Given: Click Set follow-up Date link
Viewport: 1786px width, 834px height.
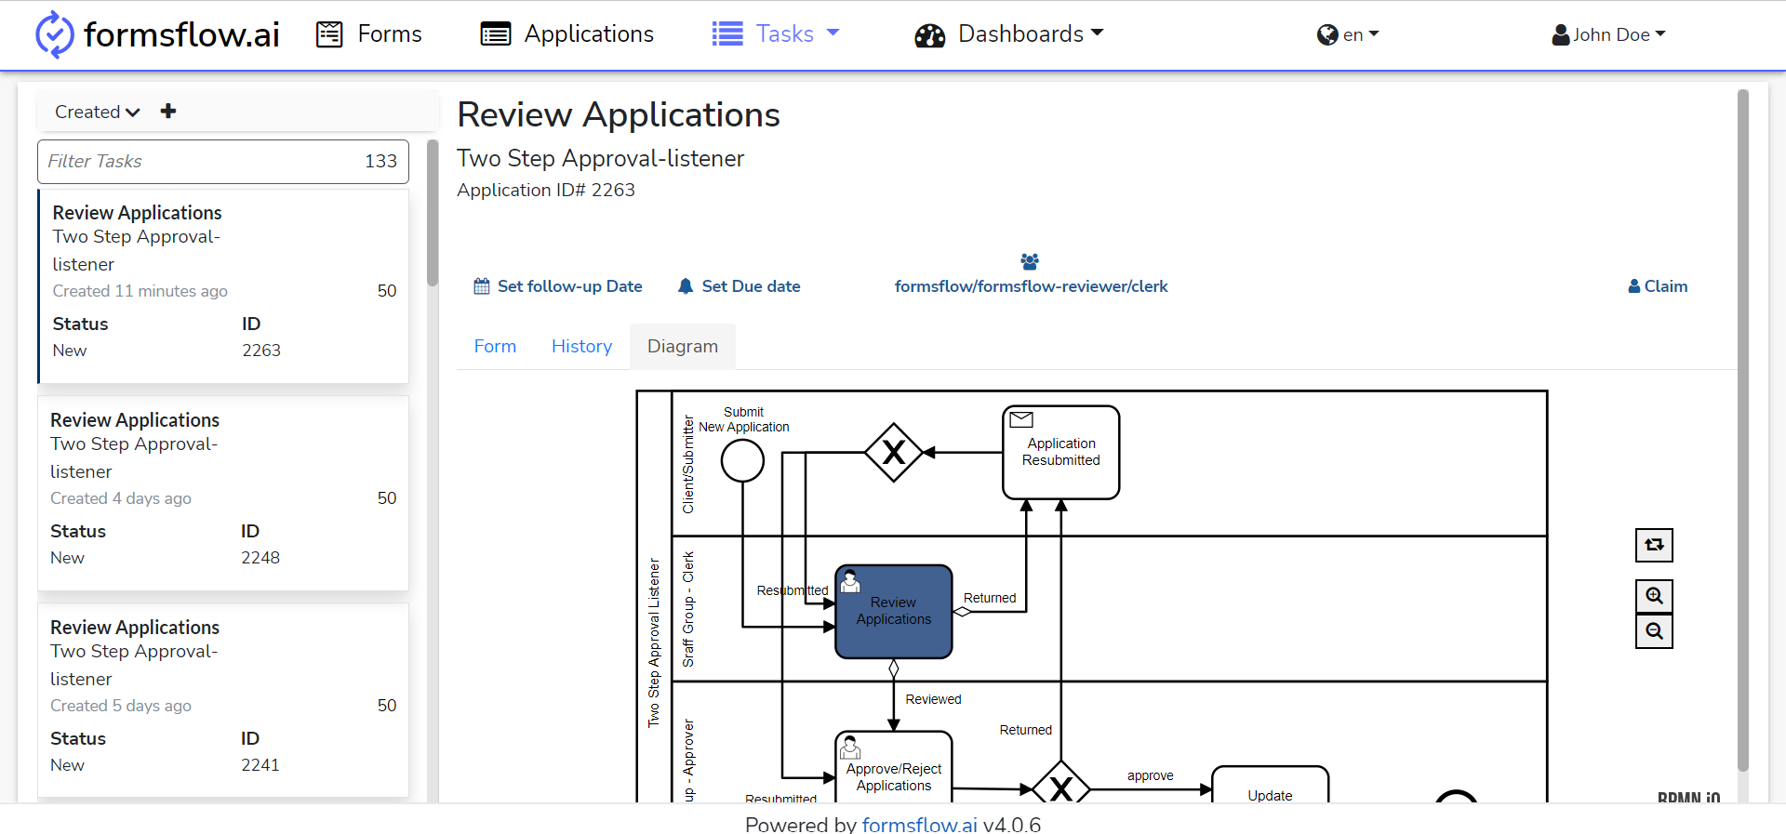Looking at the screenshot, I should (x=558, y=286).
